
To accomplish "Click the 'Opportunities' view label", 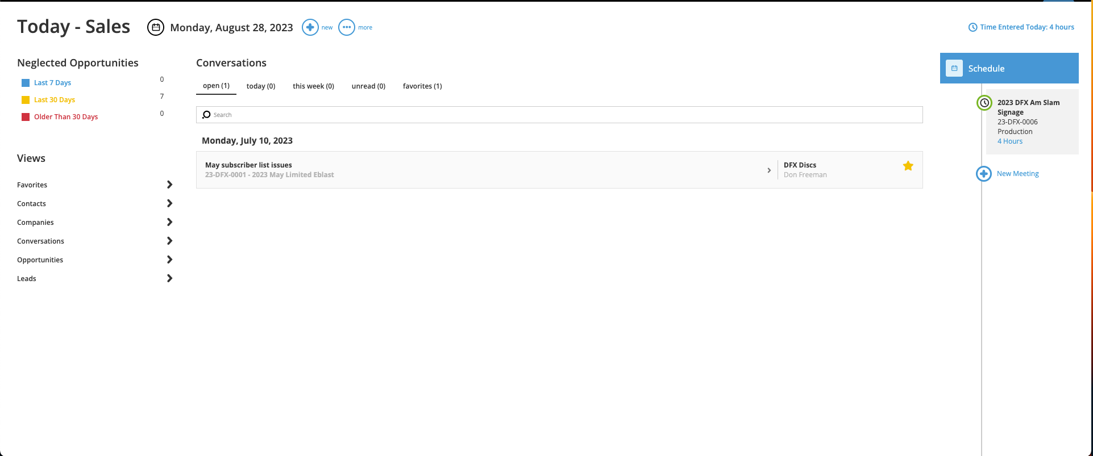I will [40, 260].
